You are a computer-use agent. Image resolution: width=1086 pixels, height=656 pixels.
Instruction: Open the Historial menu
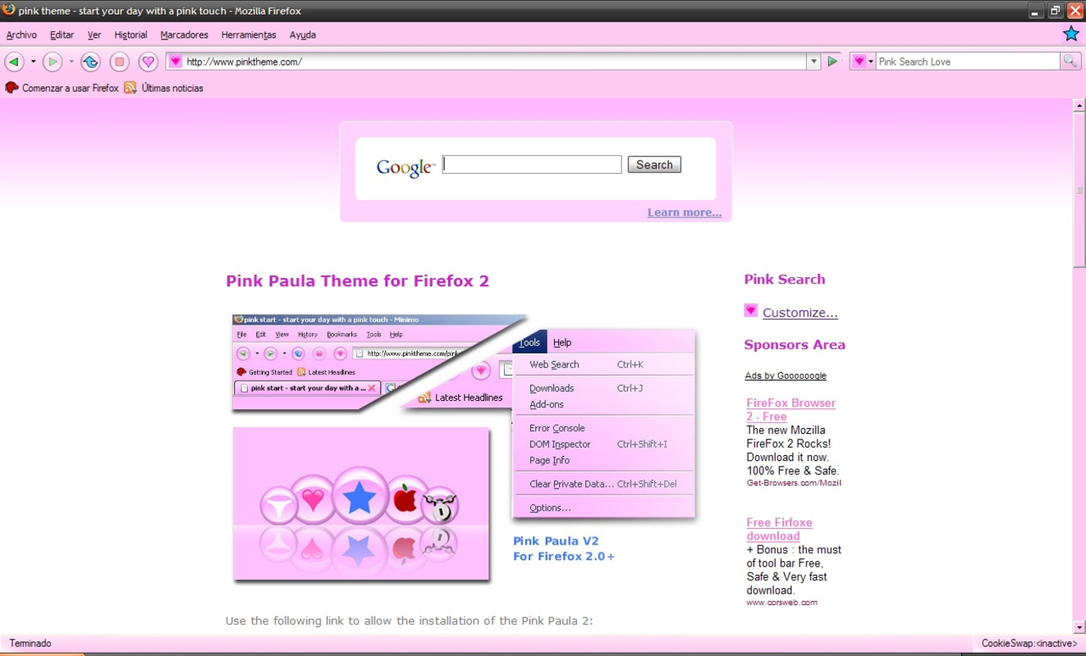pos(131,34)
